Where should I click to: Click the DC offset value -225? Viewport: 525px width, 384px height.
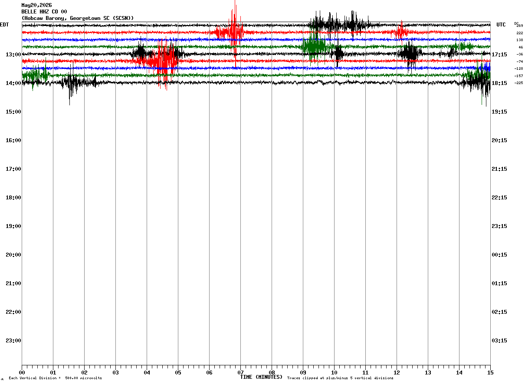pyautogui.click(x=518, y=83)
